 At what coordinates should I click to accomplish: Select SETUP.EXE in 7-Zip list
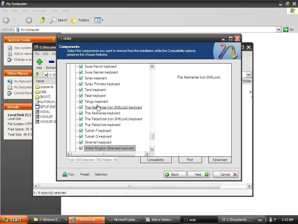(45, 107)
